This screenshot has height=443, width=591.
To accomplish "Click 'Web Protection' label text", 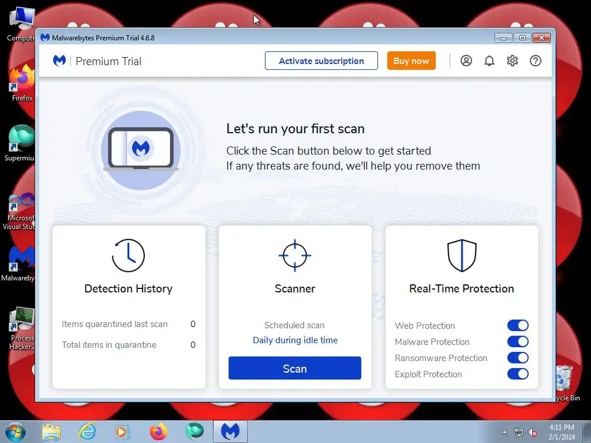I will (425, 325).
